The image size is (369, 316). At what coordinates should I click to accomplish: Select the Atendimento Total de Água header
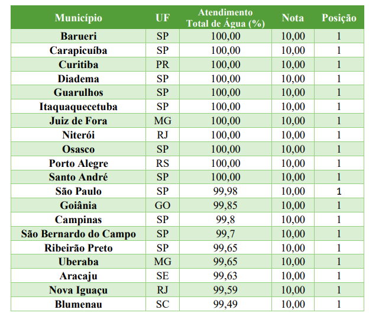[x=225, y=18]
